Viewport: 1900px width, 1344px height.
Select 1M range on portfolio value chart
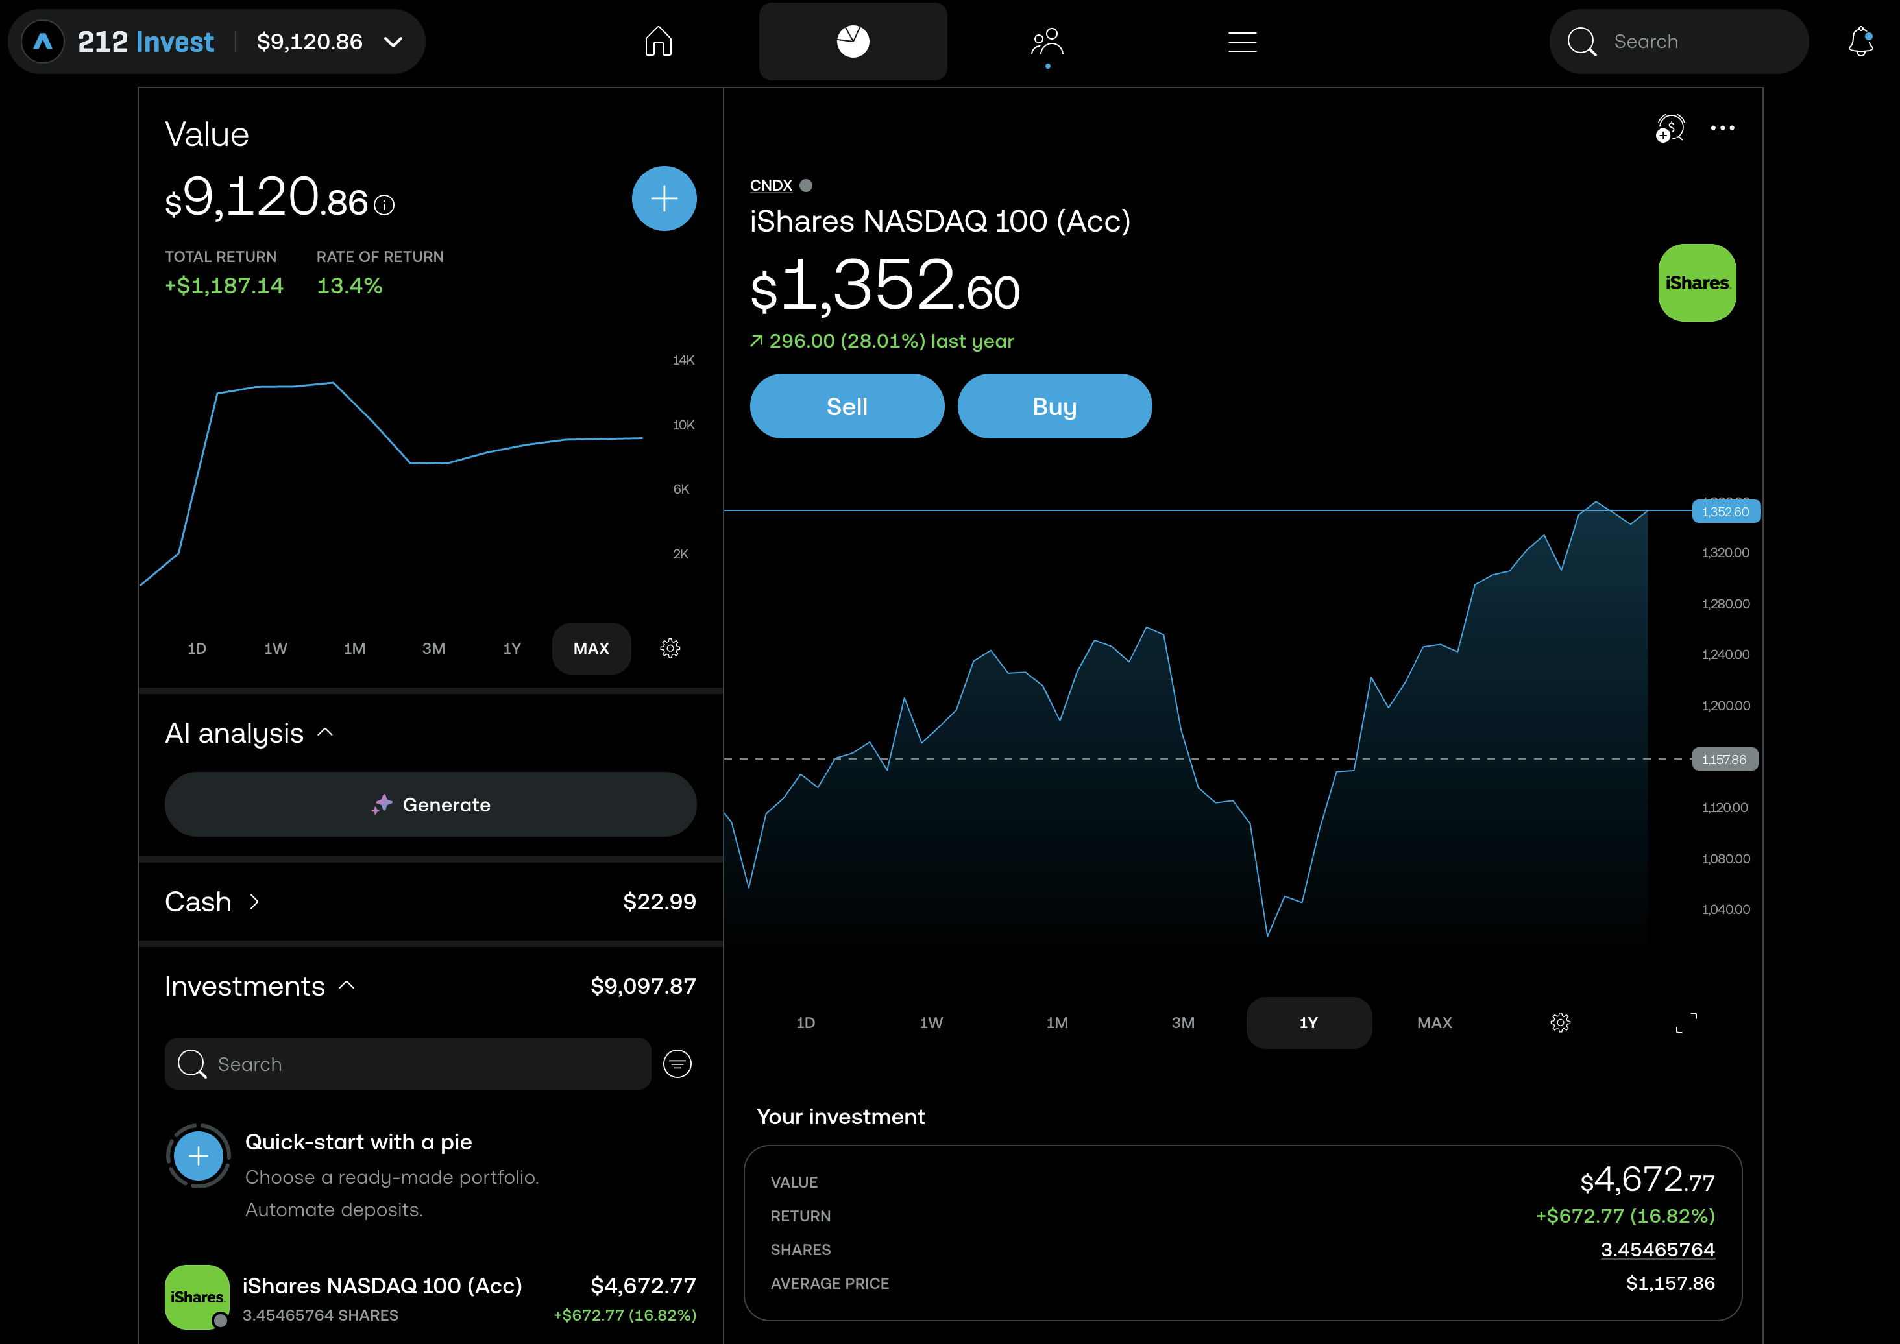354,648
